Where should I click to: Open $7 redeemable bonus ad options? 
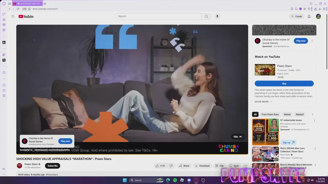[315, 121]
